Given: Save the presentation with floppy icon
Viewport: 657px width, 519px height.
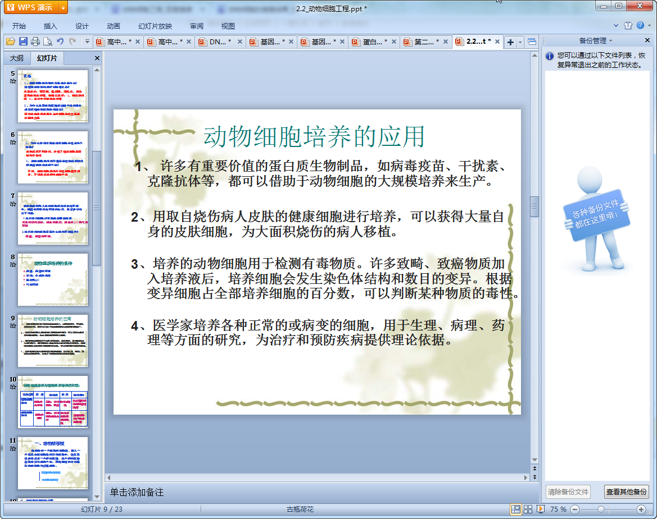Looking at the screenshot, I should 23,42.
